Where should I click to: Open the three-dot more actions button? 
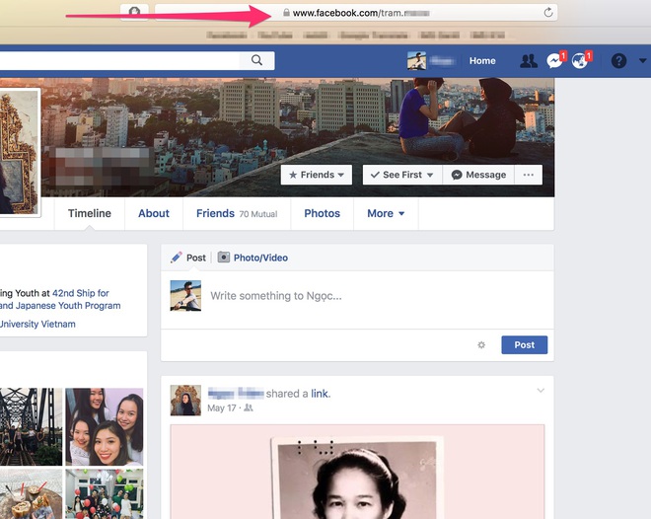(528, 175)
